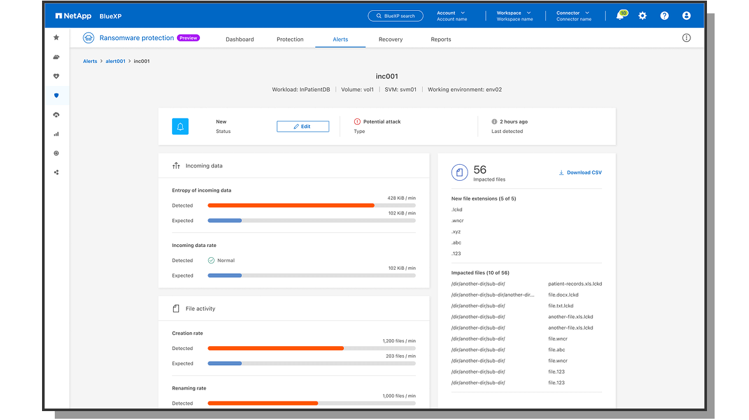This screenshot has height=420, width=749.
Task: Open the storage cloud icon in the sidebar
Action: click(56, 57)
